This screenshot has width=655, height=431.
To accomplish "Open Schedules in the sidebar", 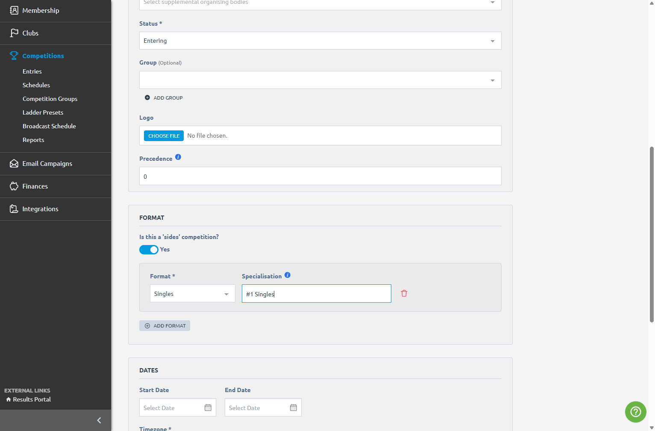I will click(36, 85).
